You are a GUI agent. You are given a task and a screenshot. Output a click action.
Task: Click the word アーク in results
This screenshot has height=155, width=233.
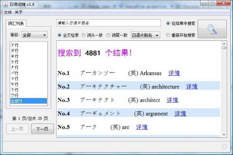click(89, 127)
